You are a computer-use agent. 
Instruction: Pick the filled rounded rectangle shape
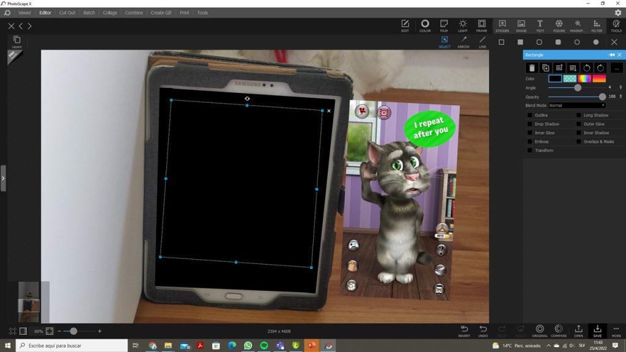coord(558,42)
